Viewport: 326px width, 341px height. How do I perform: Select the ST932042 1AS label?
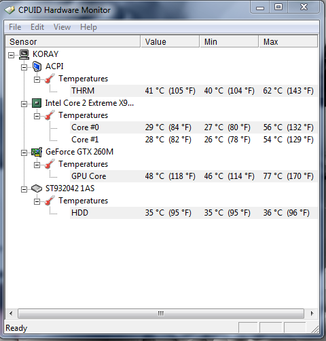pos(70,188)
